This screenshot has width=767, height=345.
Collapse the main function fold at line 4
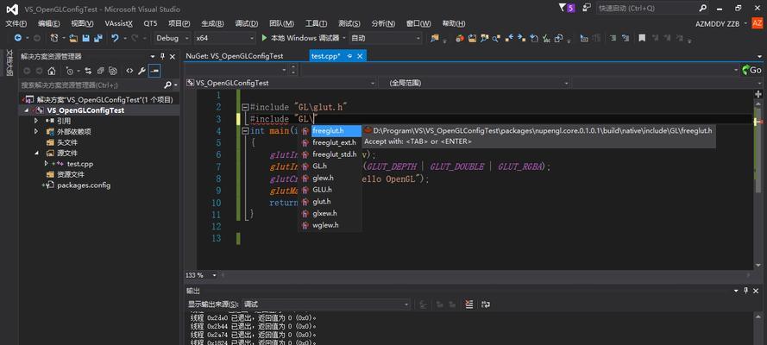point(245,131)
